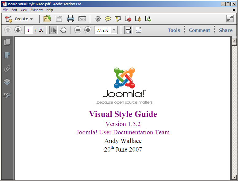Image resolution: width=238 pixels, height=181 pixels.
Task: Open the Layers panel in sidebar
Action: tap(7, 82)
